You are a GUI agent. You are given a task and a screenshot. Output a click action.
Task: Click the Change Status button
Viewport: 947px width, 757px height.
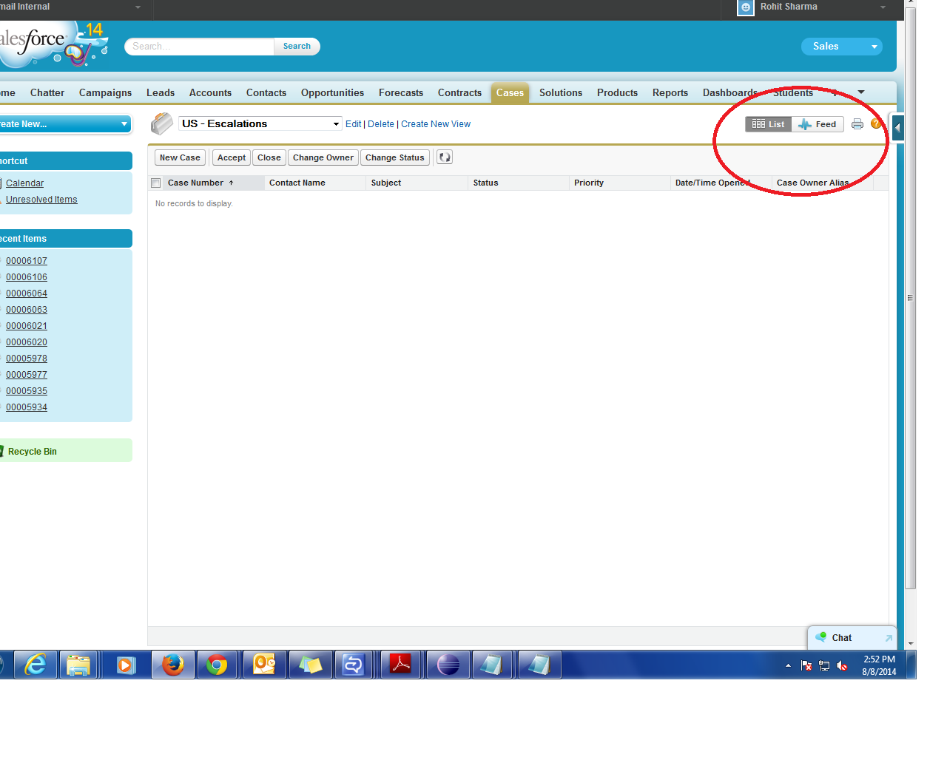coord(395,157)
